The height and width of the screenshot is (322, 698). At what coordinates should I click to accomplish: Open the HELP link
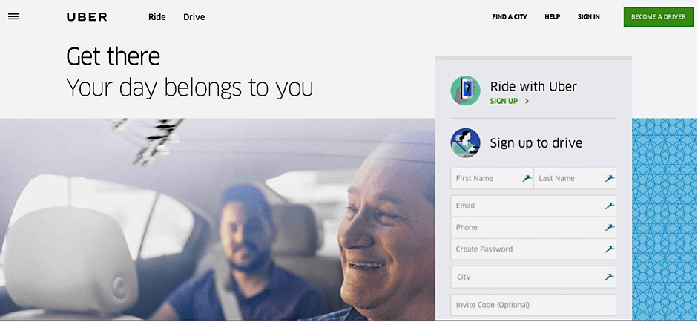point(553,16)
